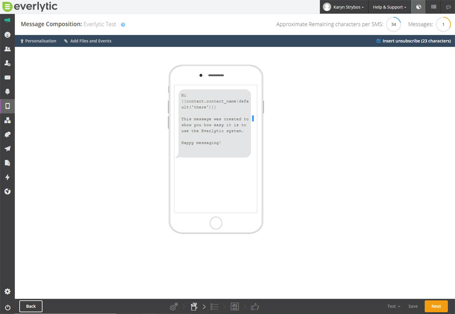
Task: Expand the Test menu in bottom bar
Action: [x=394, y=306]
